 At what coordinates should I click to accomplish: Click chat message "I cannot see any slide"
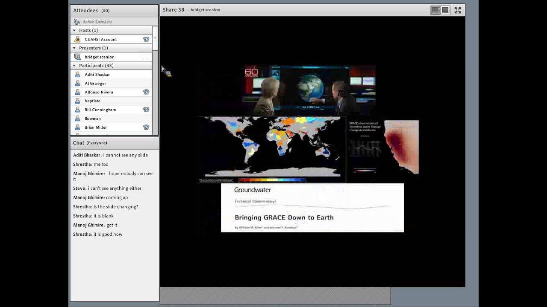click(x=125, y=155)
